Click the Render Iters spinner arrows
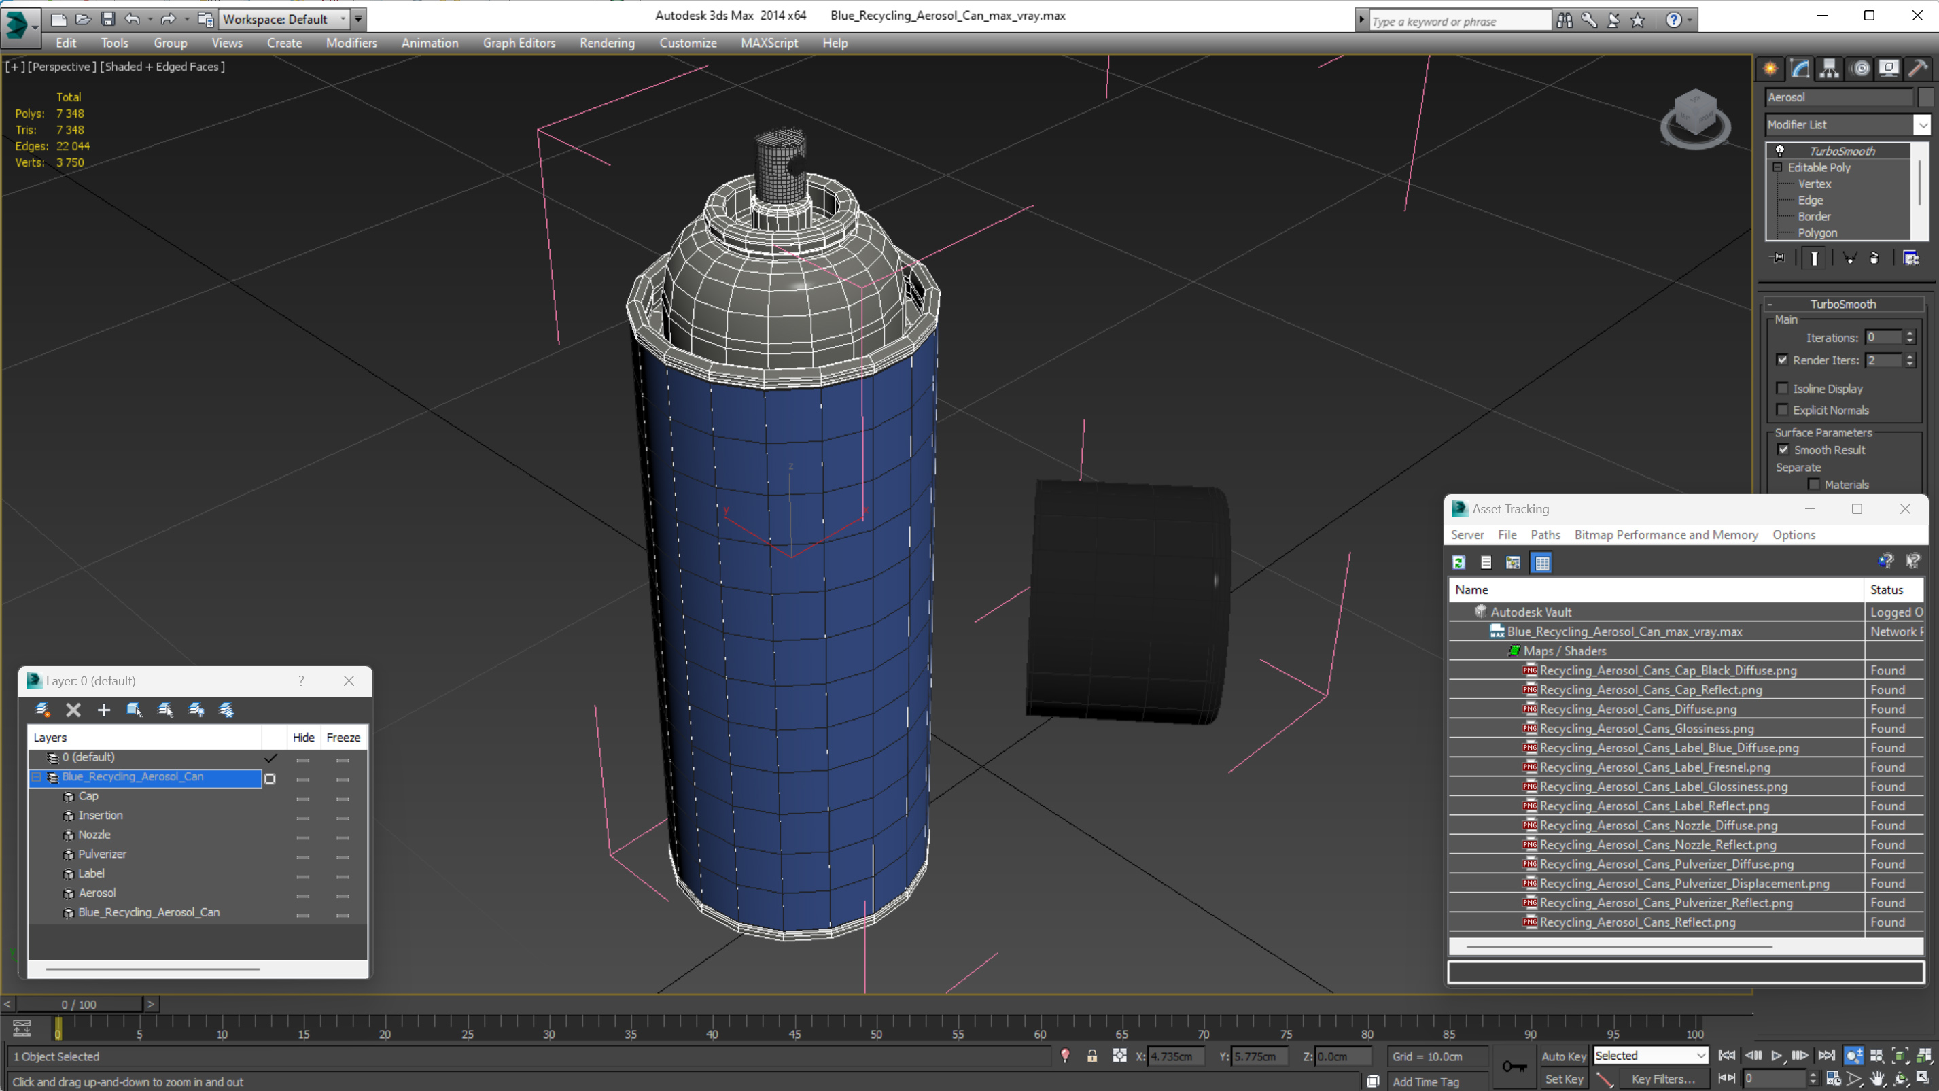 [1910, 360]
